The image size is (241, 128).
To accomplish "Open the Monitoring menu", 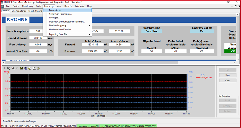I will pyautogui.click(x=27, y=6).
